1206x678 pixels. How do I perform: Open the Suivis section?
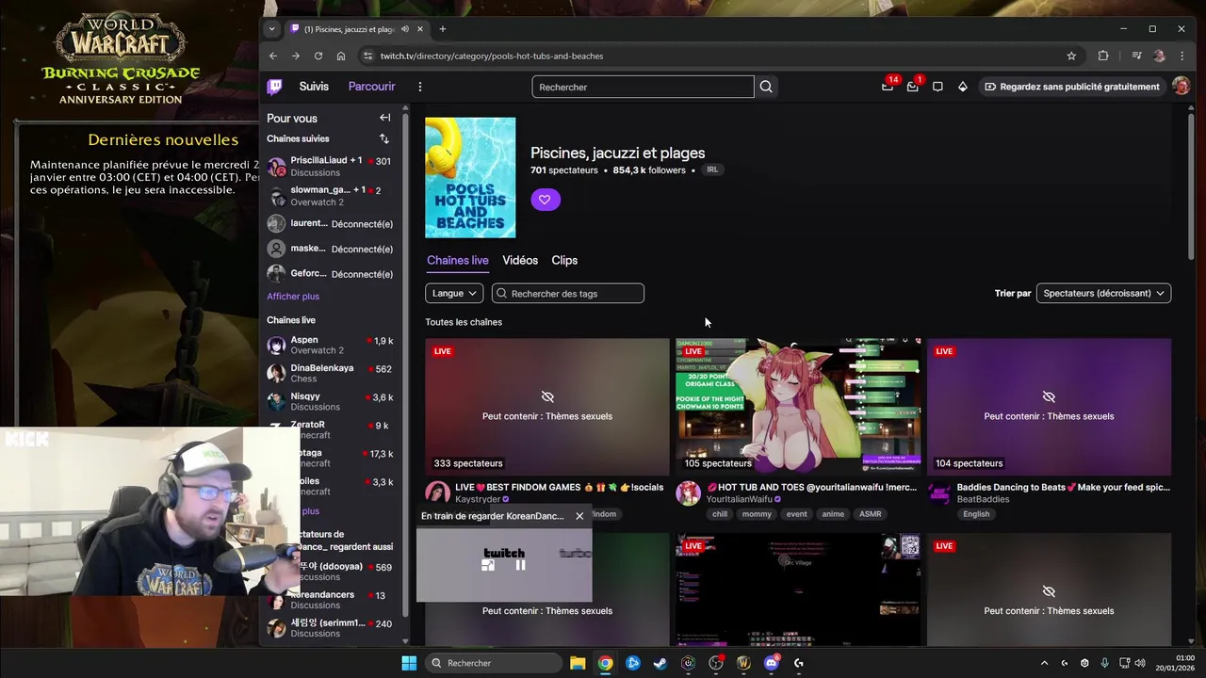[314, 87]
